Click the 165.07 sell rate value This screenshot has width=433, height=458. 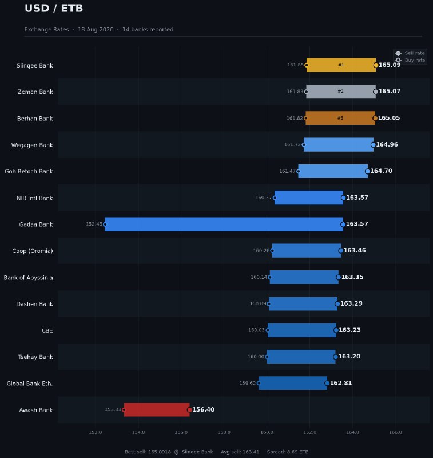390,91
